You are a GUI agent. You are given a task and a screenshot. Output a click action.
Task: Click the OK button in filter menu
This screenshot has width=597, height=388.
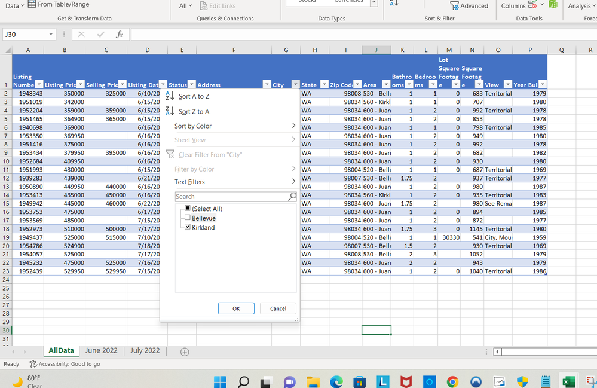(236, 308)
